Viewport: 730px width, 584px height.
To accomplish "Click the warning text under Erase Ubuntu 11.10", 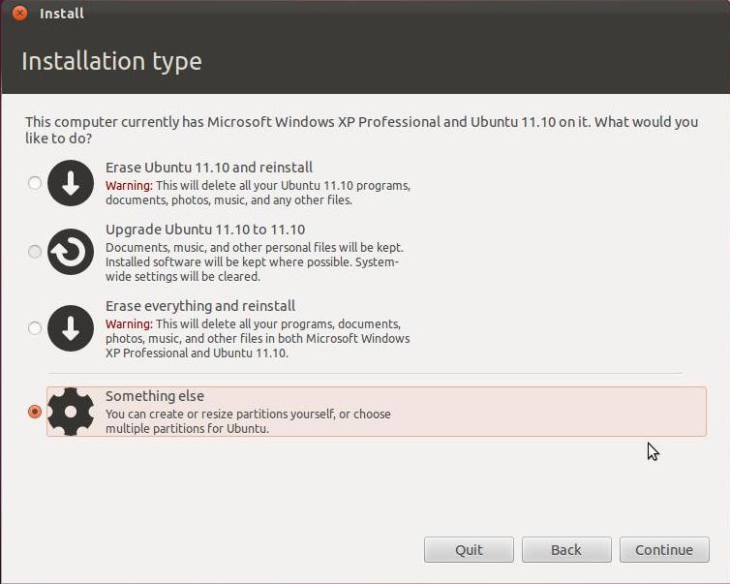I will coord(258,193).
